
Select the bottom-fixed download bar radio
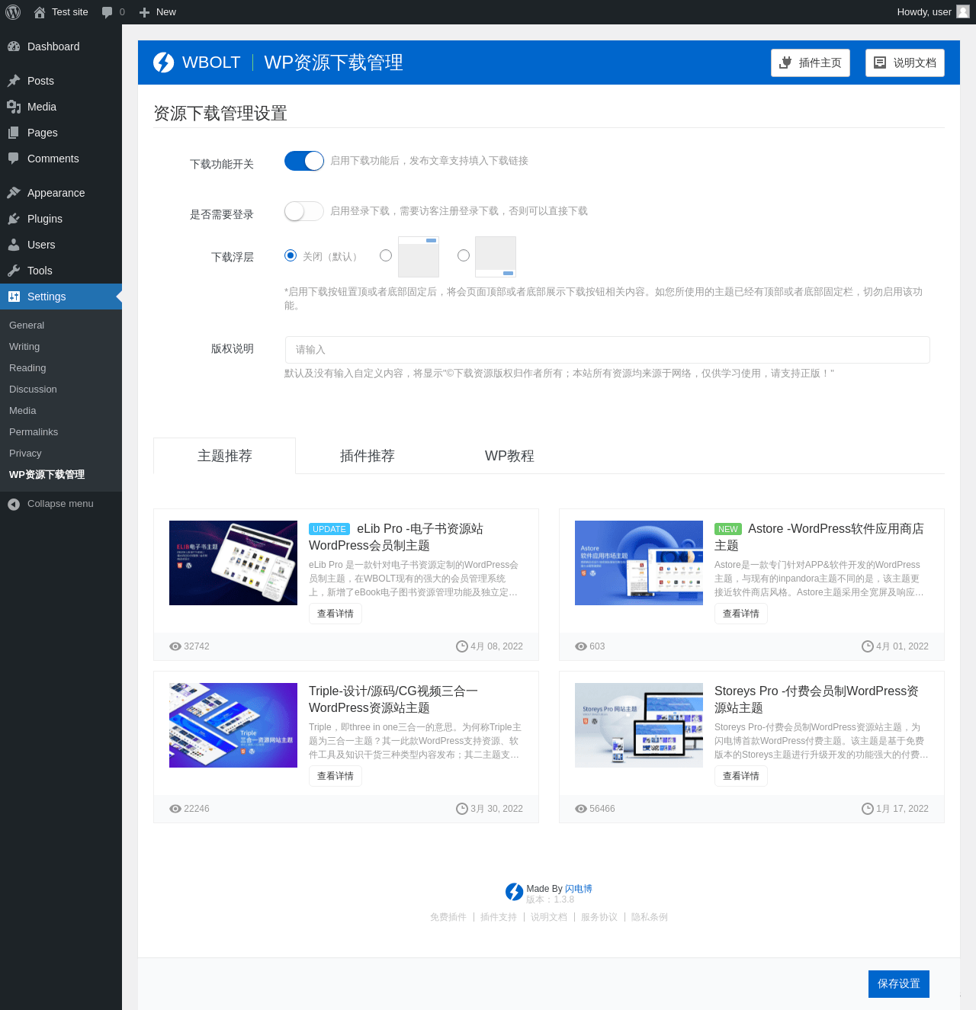464,255
